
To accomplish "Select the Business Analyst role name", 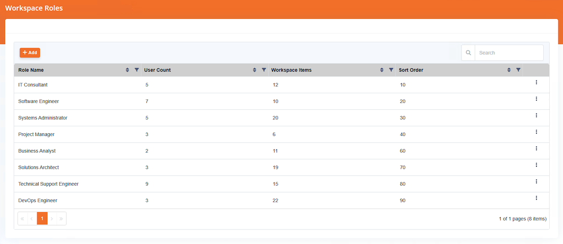I will click(37, 151).
